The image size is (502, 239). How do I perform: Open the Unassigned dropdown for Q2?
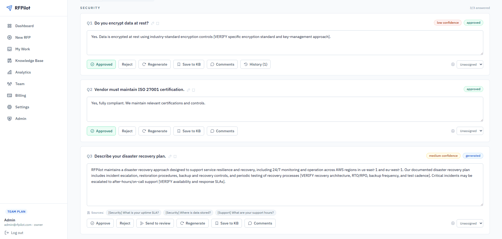pos(470,131)
